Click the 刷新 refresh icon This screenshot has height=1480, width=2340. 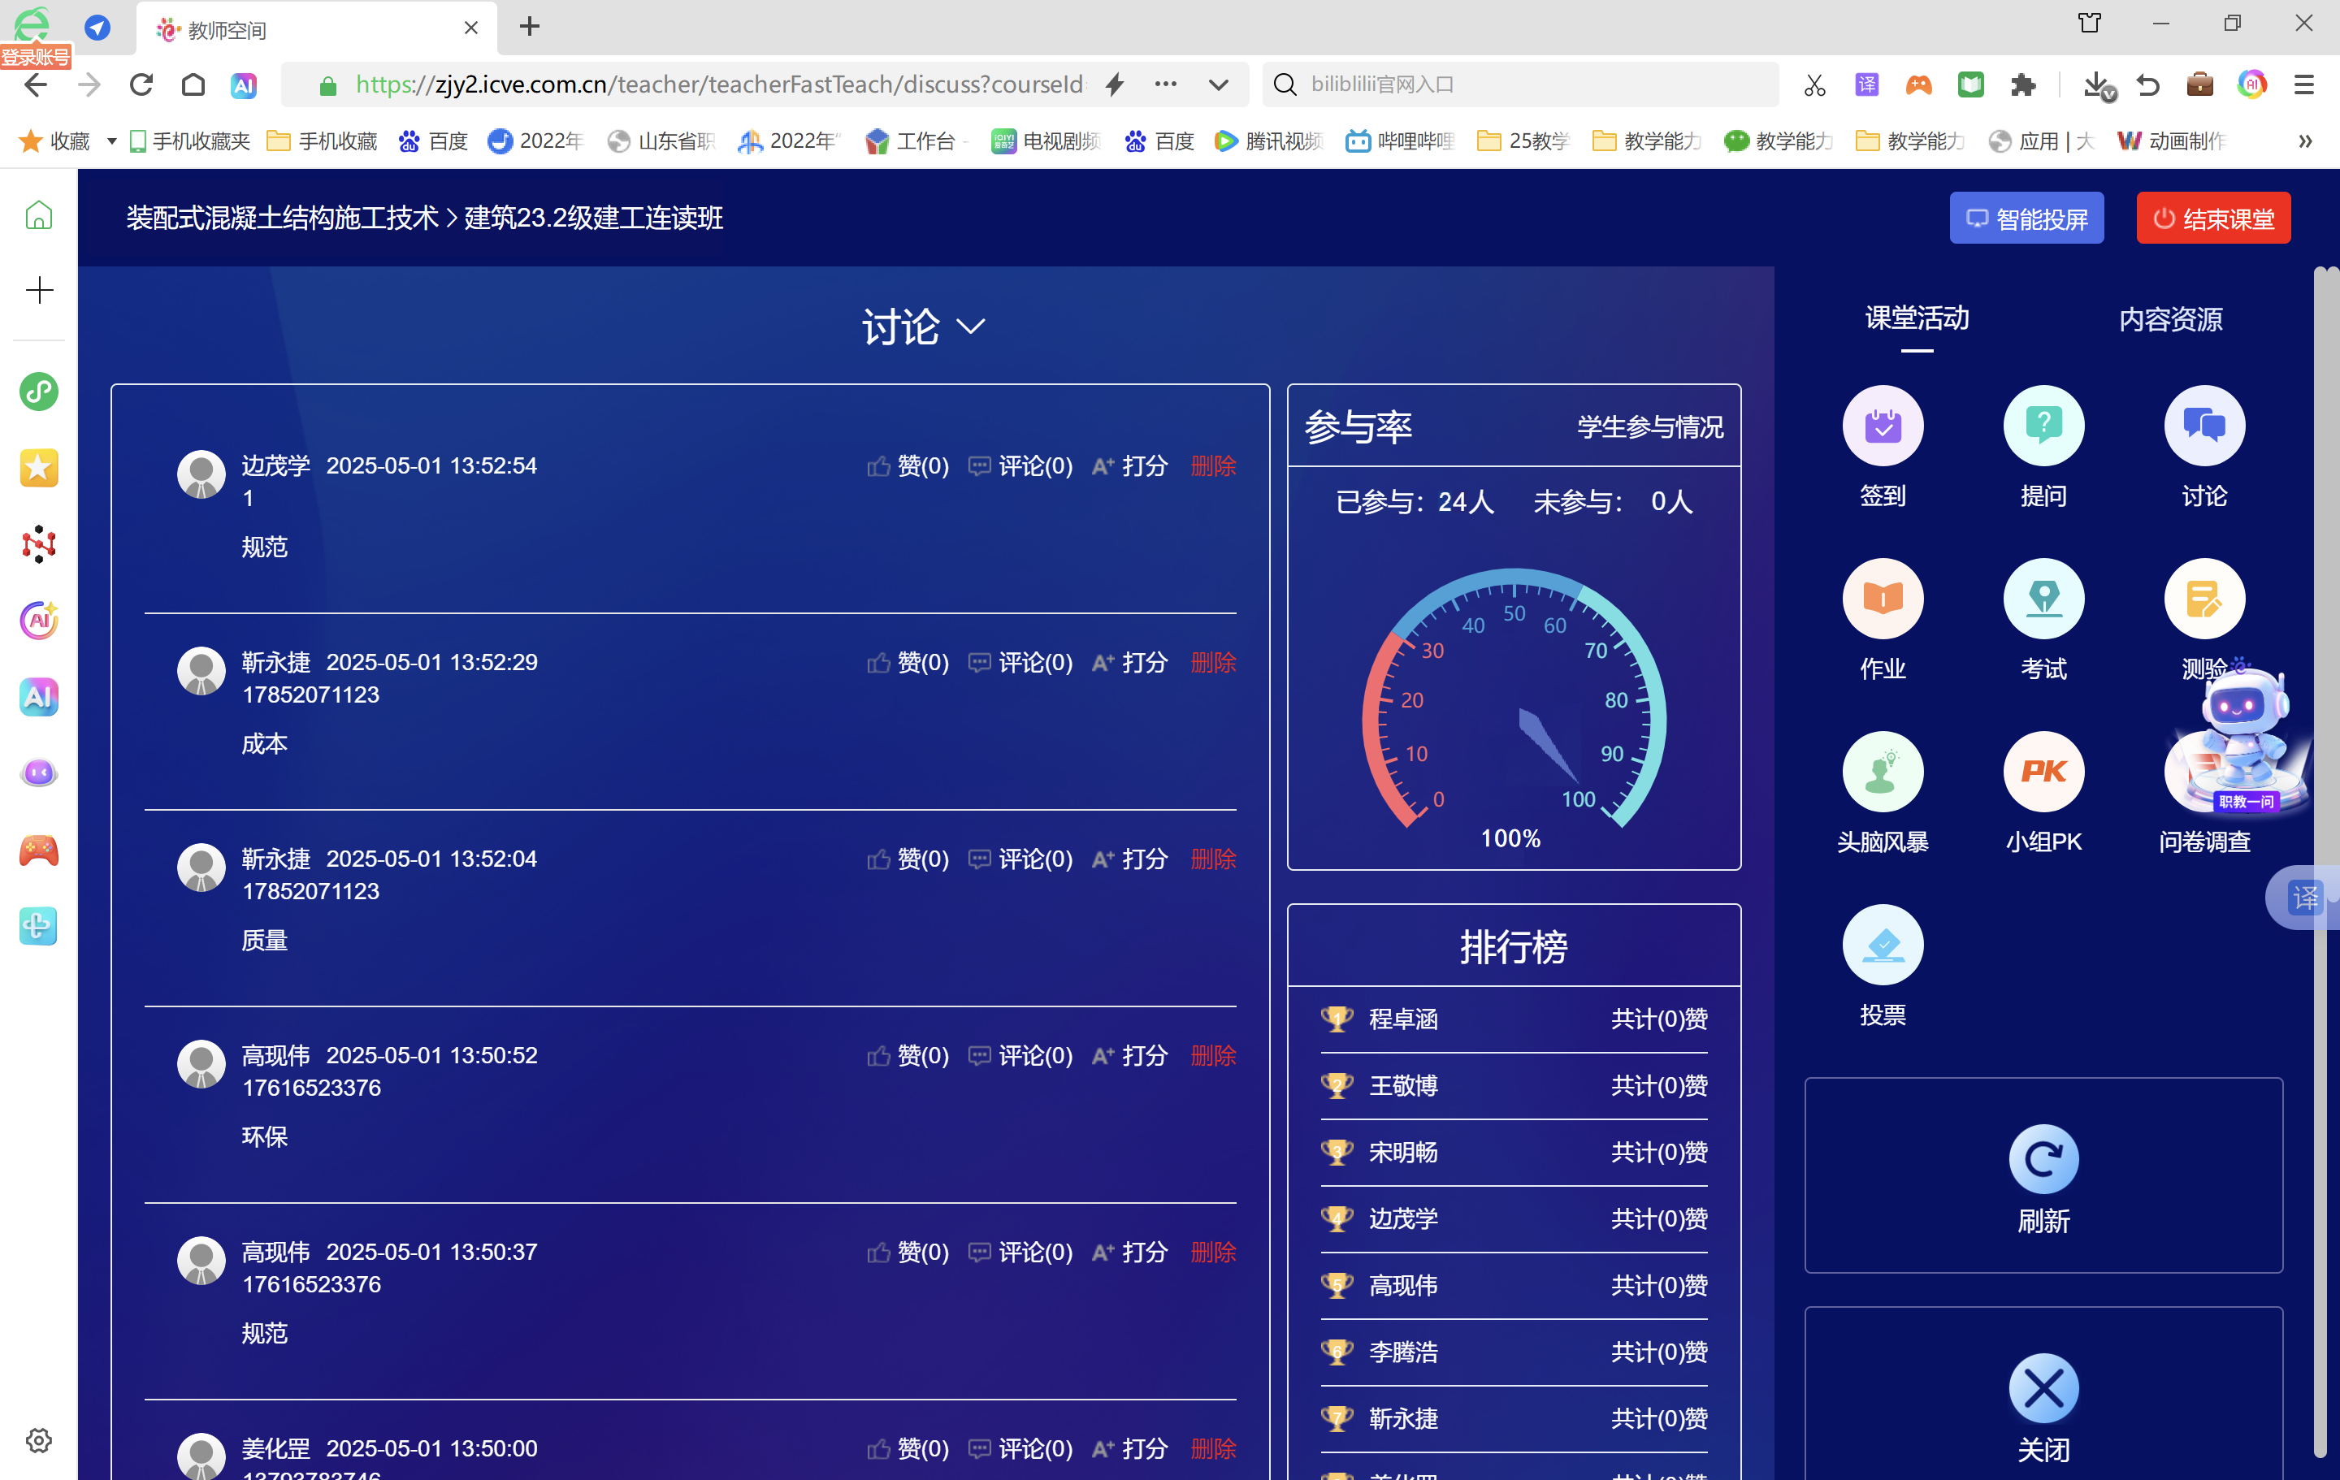click(2043, 1158)
